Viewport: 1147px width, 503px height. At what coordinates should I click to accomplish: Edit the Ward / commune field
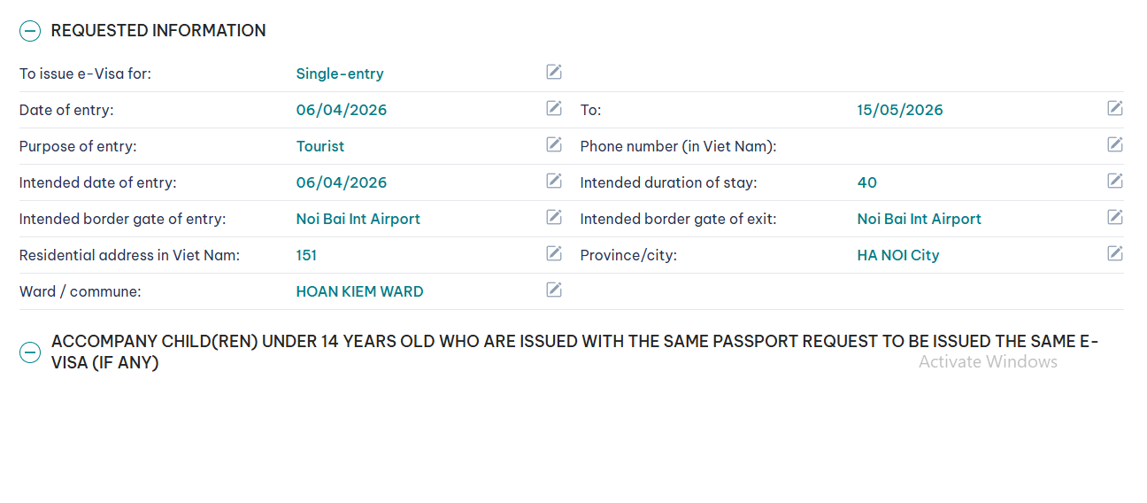click(x=554, y=290)
